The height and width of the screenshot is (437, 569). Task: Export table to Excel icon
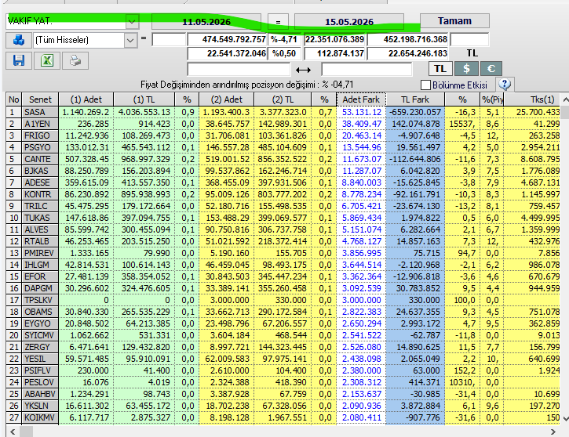point(47,60)
